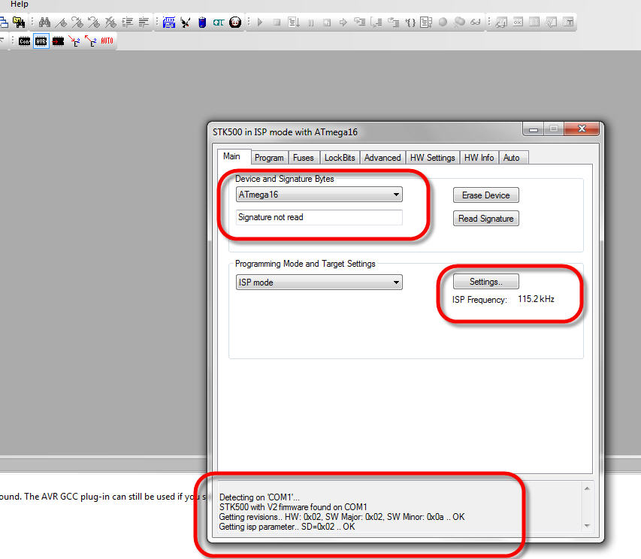Click the log scrollbar down arrow

(x=587, y=526)
